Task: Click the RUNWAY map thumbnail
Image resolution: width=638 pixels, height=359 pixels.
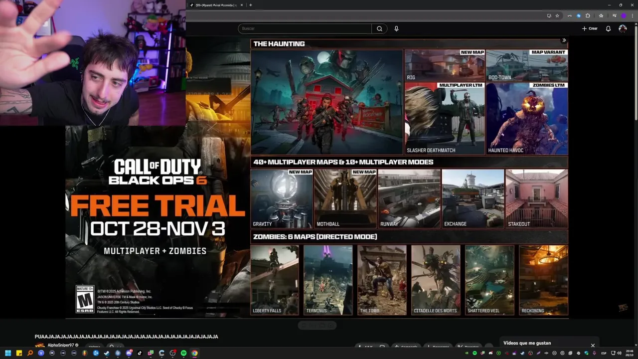Action: (409, 198)
